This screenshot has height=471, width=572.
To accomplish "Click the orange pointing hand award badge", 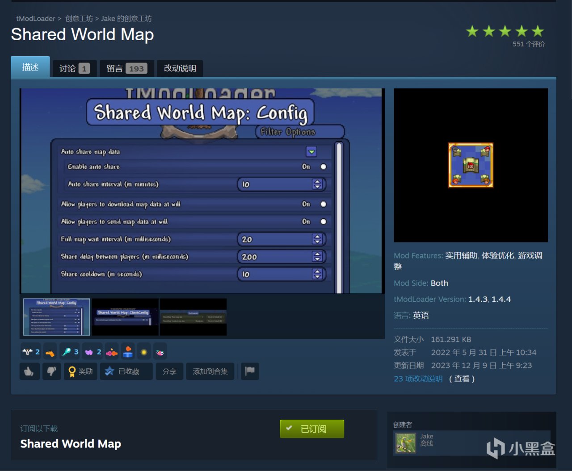I will (50, 352).
